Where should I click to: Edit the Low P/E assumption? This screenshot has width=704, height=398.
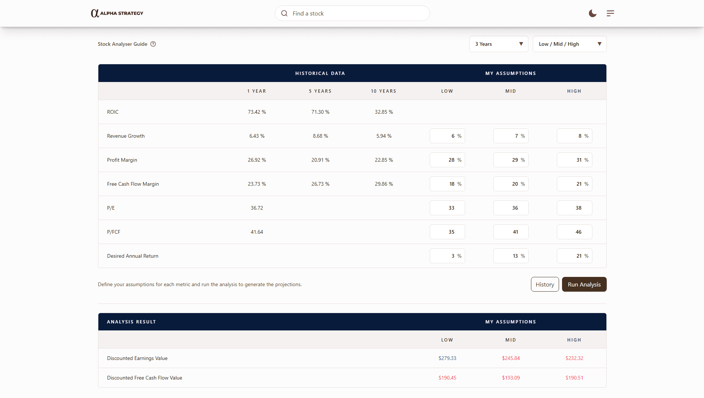[447, 208]
